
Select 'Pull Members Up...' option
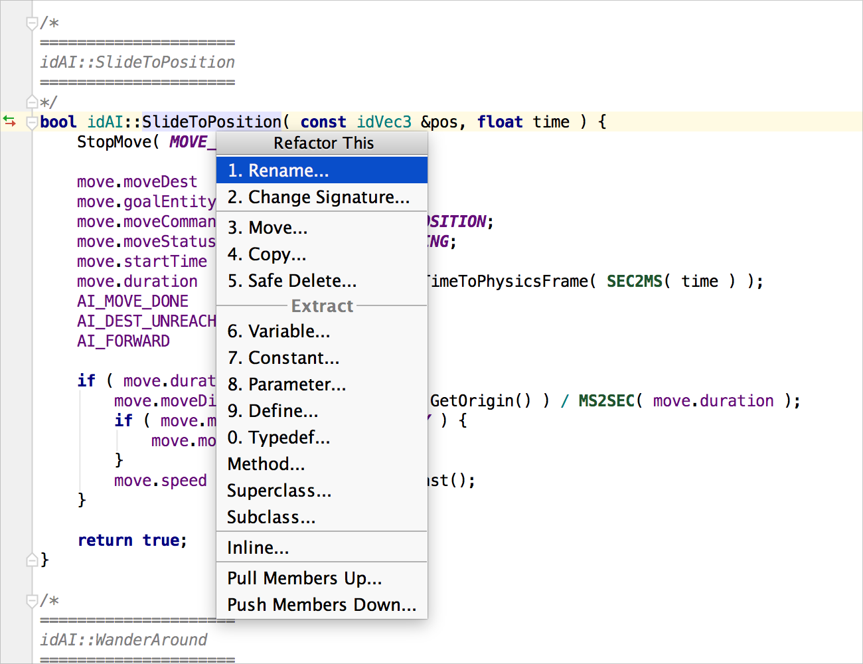pyautogui.click(x=322, y=578)
